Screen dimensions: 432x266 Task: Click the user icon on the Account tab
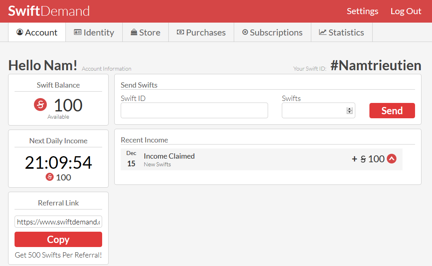tap(20, 32)
